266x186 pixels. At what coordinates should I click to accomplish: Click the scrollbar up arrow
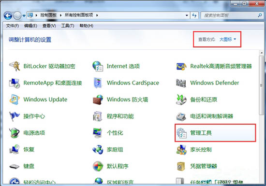tap(262, 53)
